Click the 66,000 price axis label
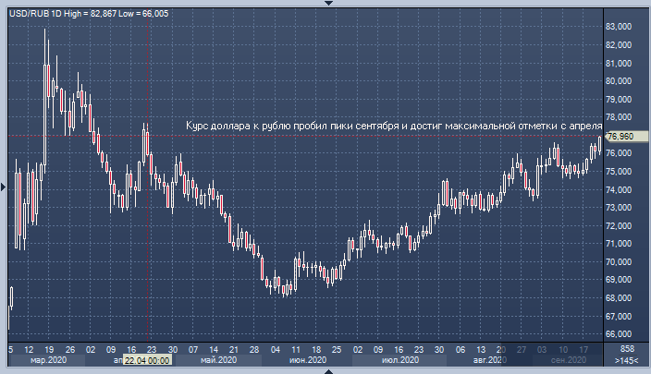The width and height of the screenshot is (651, 374). coord(619,333)
